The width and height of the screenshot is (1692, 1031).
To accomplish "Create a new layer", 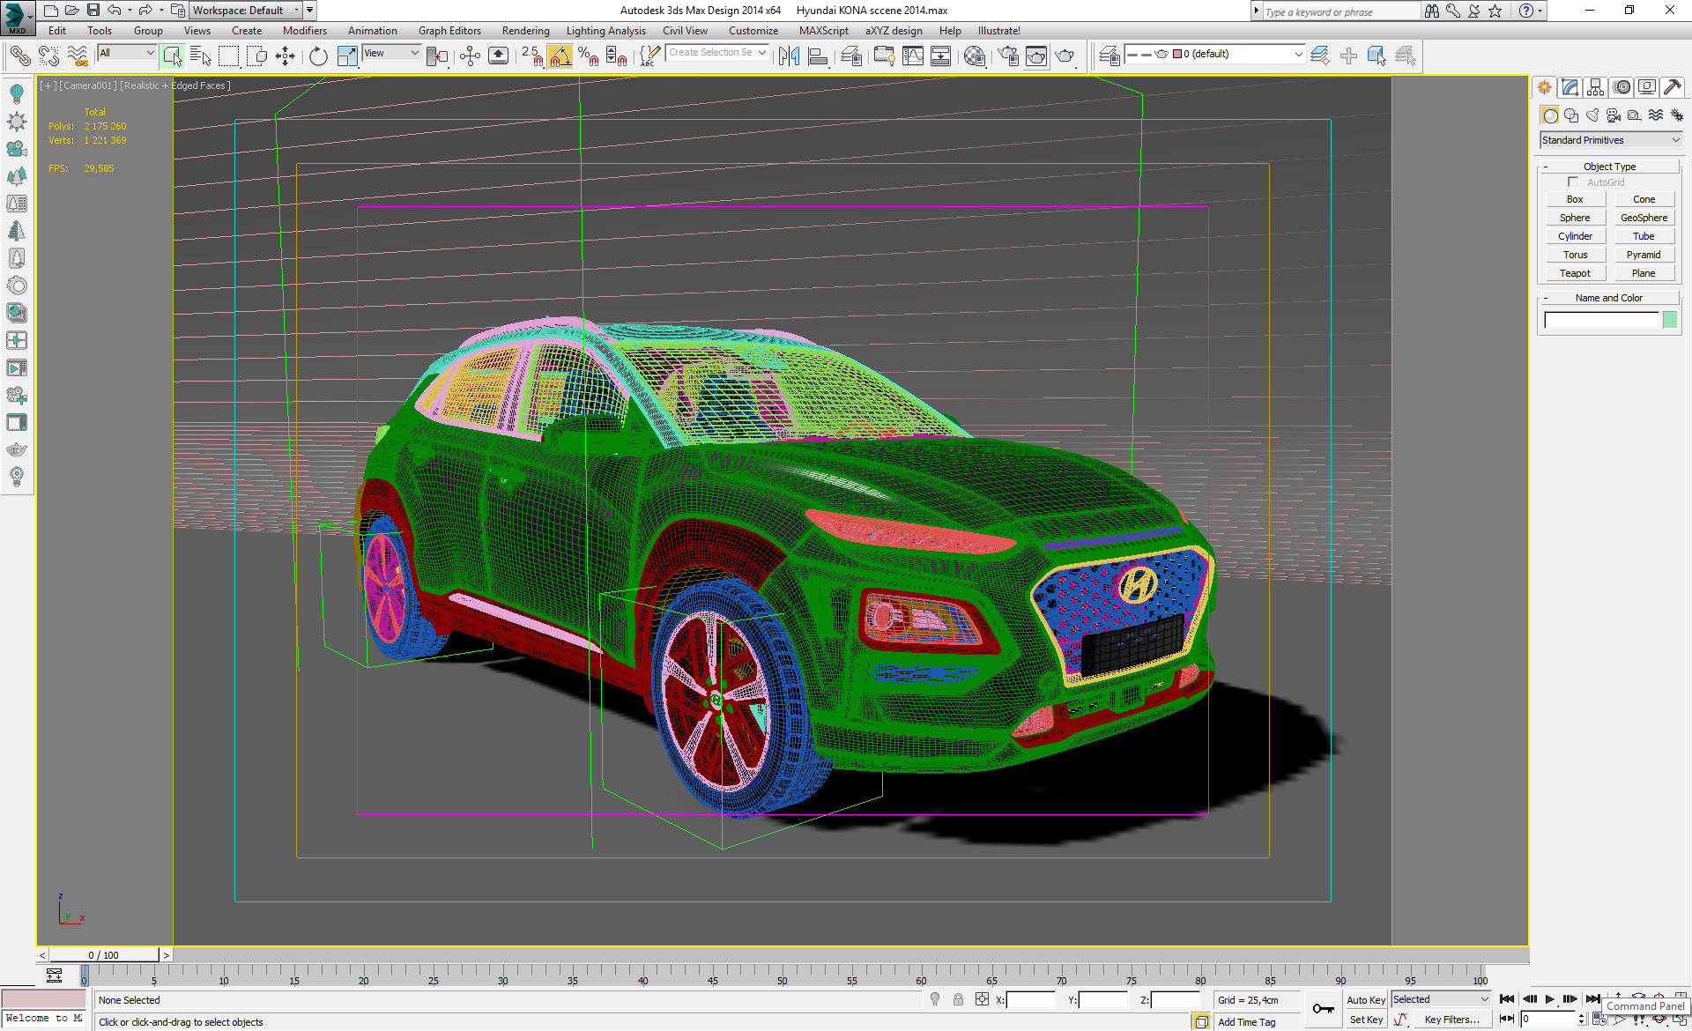I will click(x=1320, y=56).
